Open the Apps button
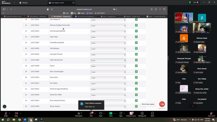 coord(121,114)
